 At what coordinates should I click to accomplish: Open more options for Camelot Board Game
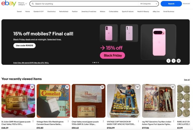[68, 121]
